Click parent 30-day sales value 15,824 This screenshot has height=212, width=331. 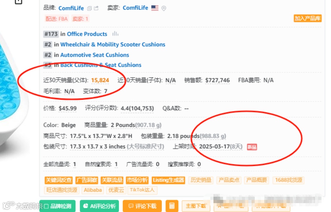(x=100, y=80)
